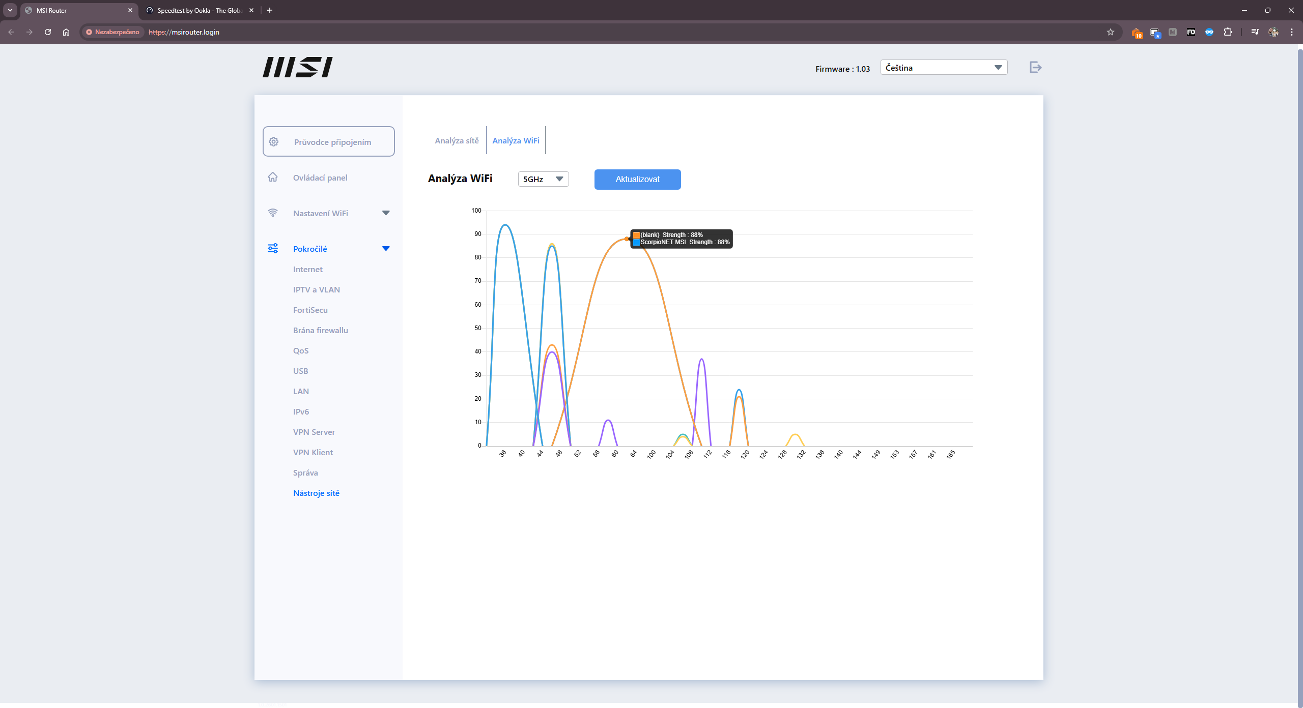Go to browser home icon
This screenshot has width=1303, height=708.
tap(66, 32)
